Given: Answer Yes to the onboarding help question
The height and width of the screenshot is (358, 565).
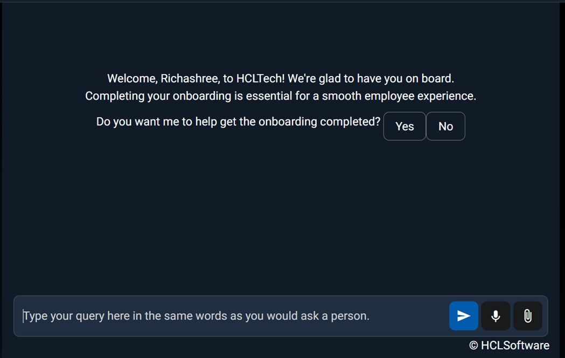Looking at the screenshot, I should tap(404, 127).
